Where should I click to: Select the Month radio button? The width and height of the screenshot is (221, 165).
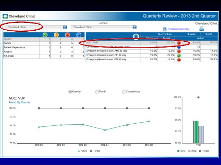point(97,92)
